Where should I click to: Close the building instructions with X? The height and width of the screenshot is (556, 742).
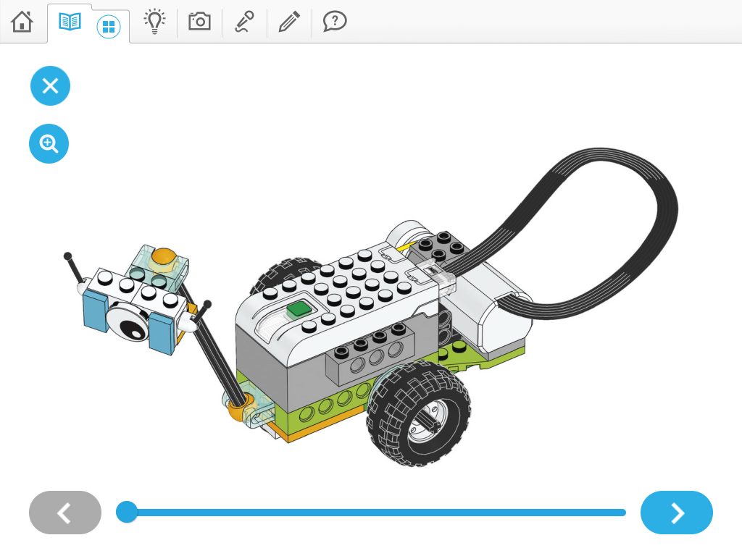click(50, 86)
